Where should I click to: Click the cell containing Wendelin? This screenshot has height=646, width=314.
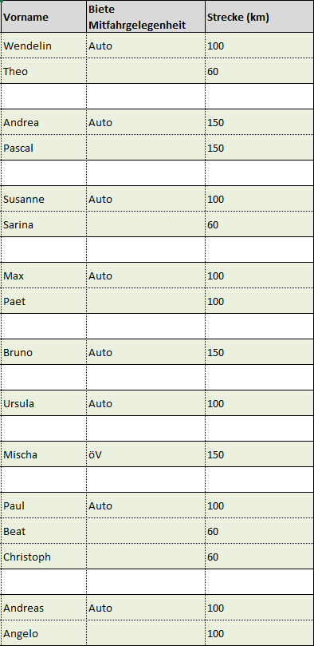44,46
